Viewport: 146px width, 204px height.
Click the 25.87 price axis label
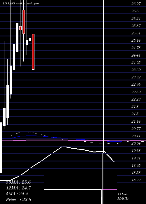click(x=136, y=26)
